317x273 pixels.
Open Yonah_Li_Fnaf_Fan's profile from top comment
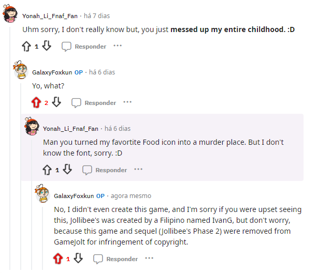[x=49, y=16]
